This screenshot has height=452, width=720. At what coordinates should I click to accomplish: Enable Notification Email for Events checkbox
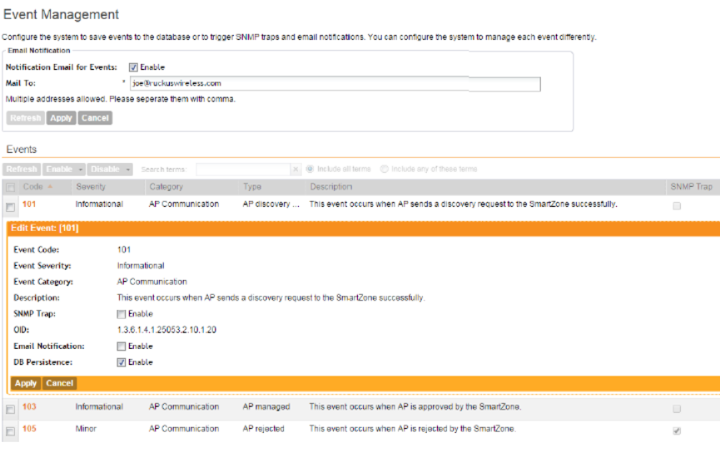[133, 67]
